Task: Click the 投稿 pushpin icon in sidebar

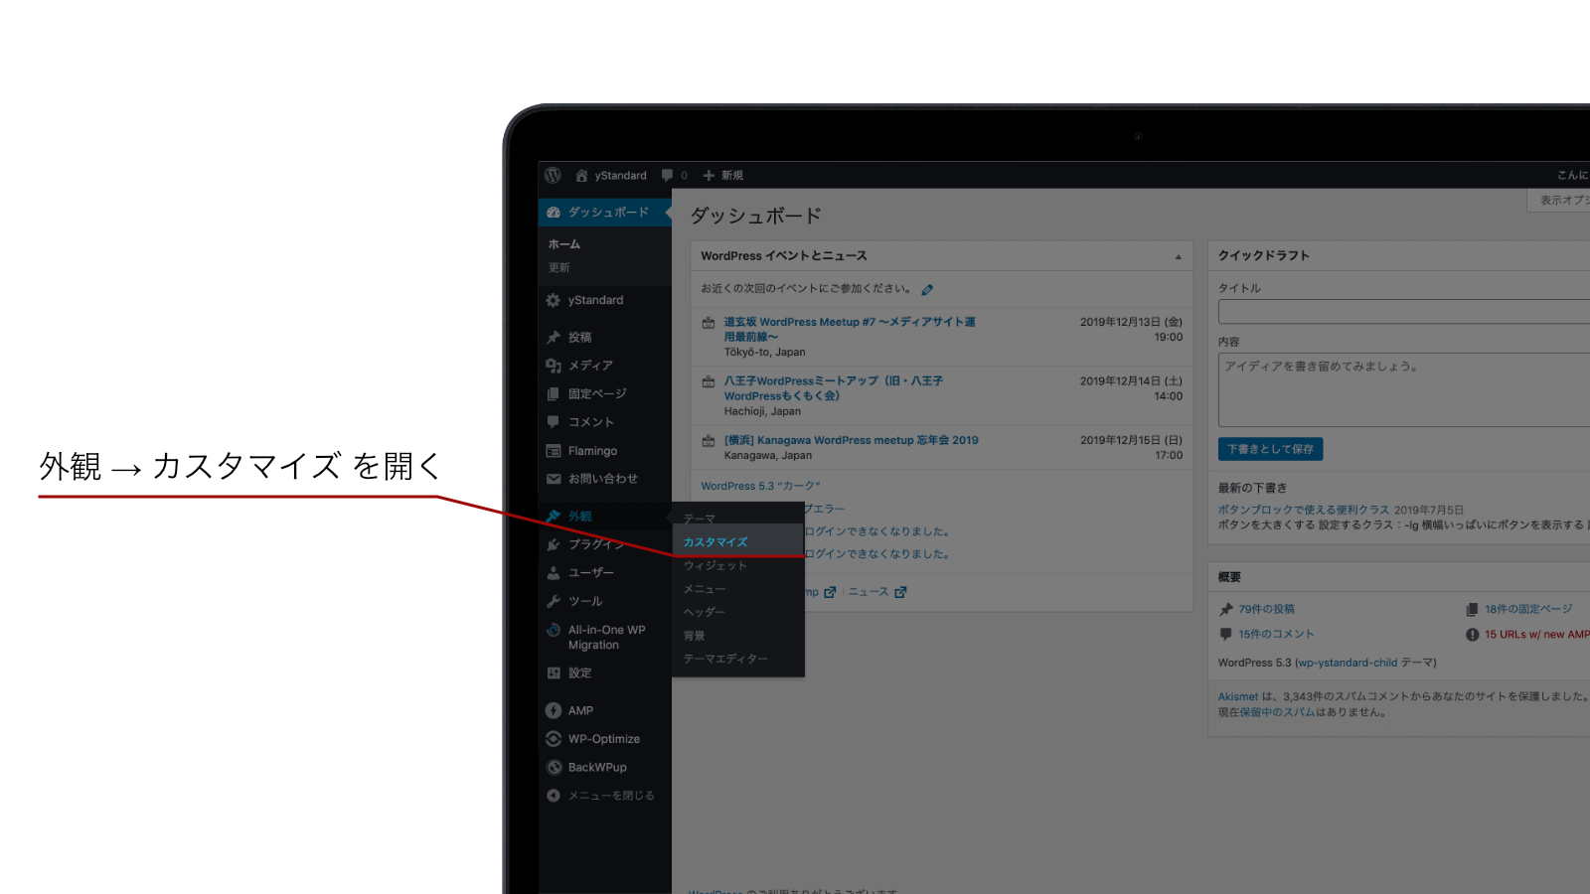Action: (554, 338)
